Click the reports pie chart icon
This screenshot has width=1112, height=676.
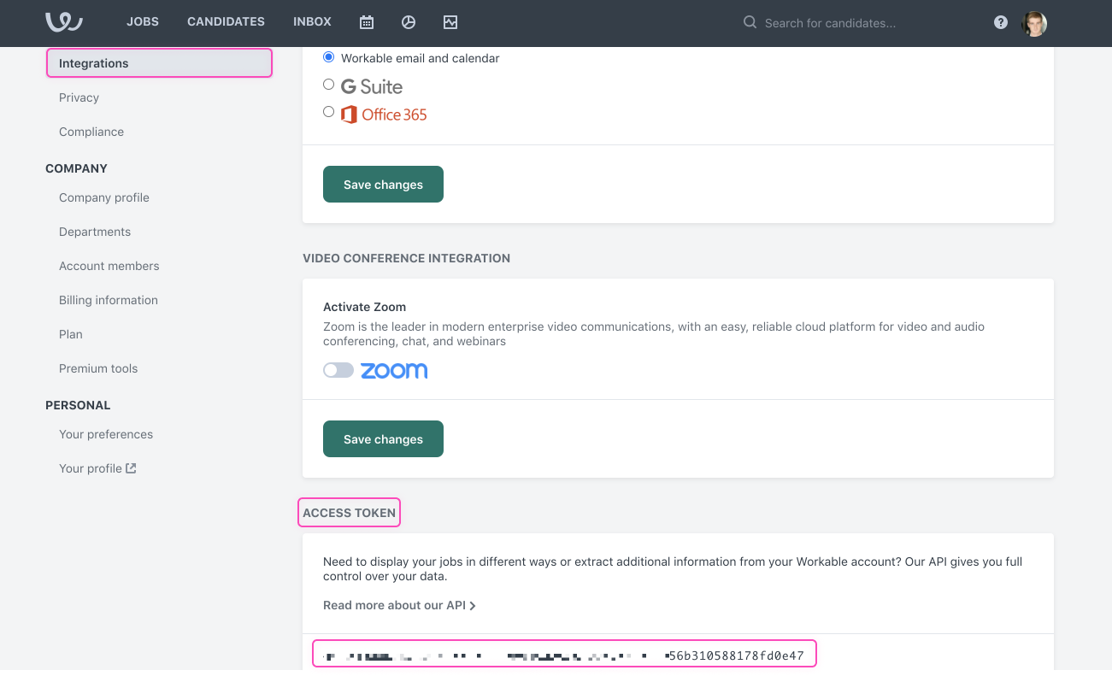click(408, 22)
